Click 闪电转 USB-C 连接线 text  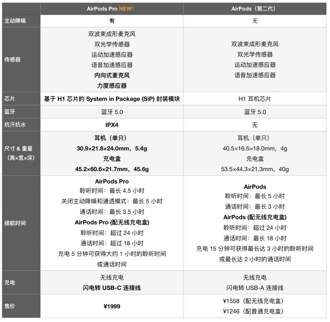pyautogui.click(x=112, y=288)
